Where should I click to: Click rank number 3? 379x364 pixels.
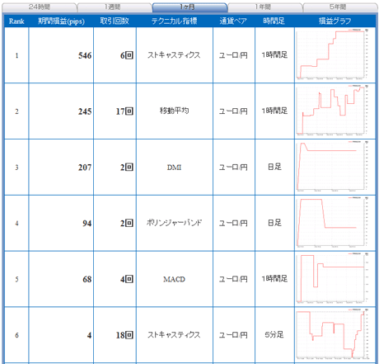(16, 168)
